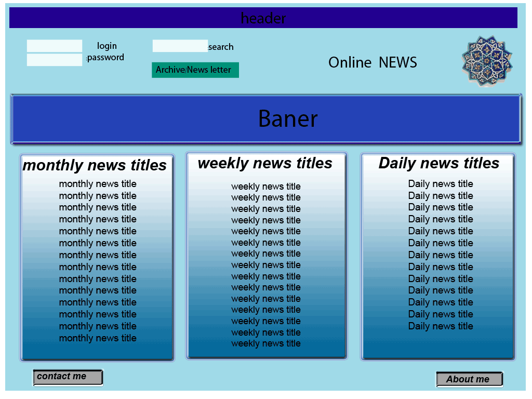Select the Daily news titles heading

tap(438, 163)
